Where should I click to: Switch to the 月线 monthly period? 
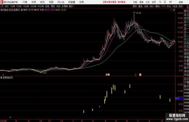[x=58, y=6]
